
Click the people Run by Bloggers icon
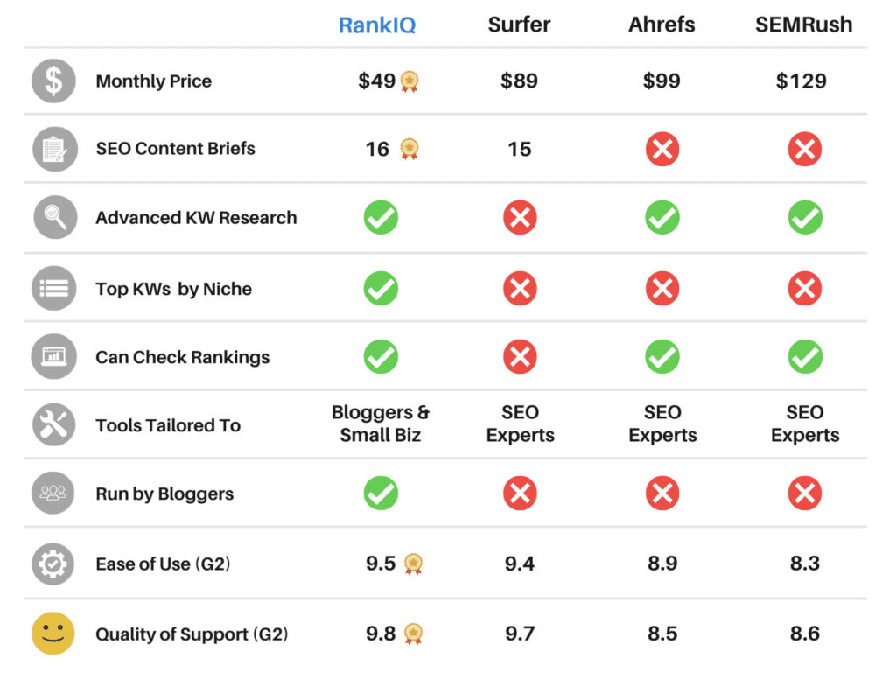(x=54, y=494)
